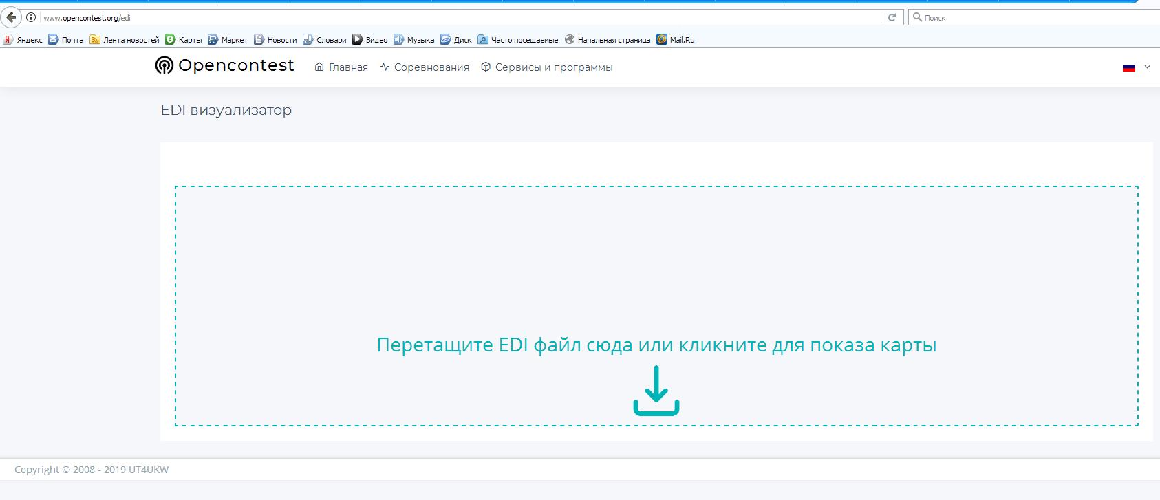Open the Яндекс bookmark
The image size is (1160, 500).
point(23,40)
